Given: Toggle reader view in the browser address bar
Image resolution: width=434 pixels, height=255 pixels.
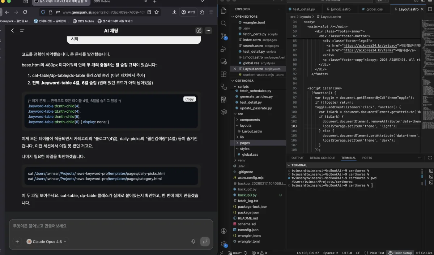Looking at the screenshot, I should [148, 12].
